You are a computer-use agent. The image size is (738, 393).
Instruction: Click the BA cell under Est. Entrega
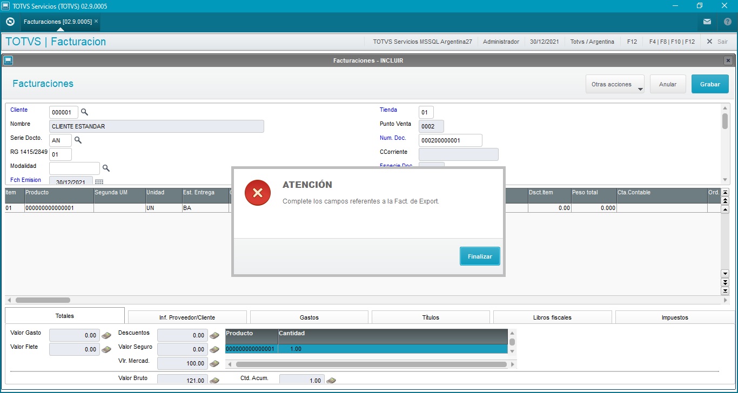[205, 208]
